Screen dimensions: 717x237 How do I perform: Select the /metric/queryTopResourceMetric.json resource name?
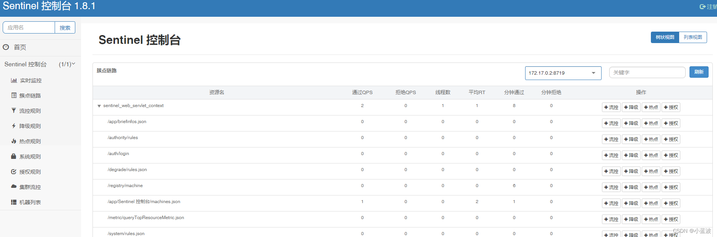[x=146, y=218]
